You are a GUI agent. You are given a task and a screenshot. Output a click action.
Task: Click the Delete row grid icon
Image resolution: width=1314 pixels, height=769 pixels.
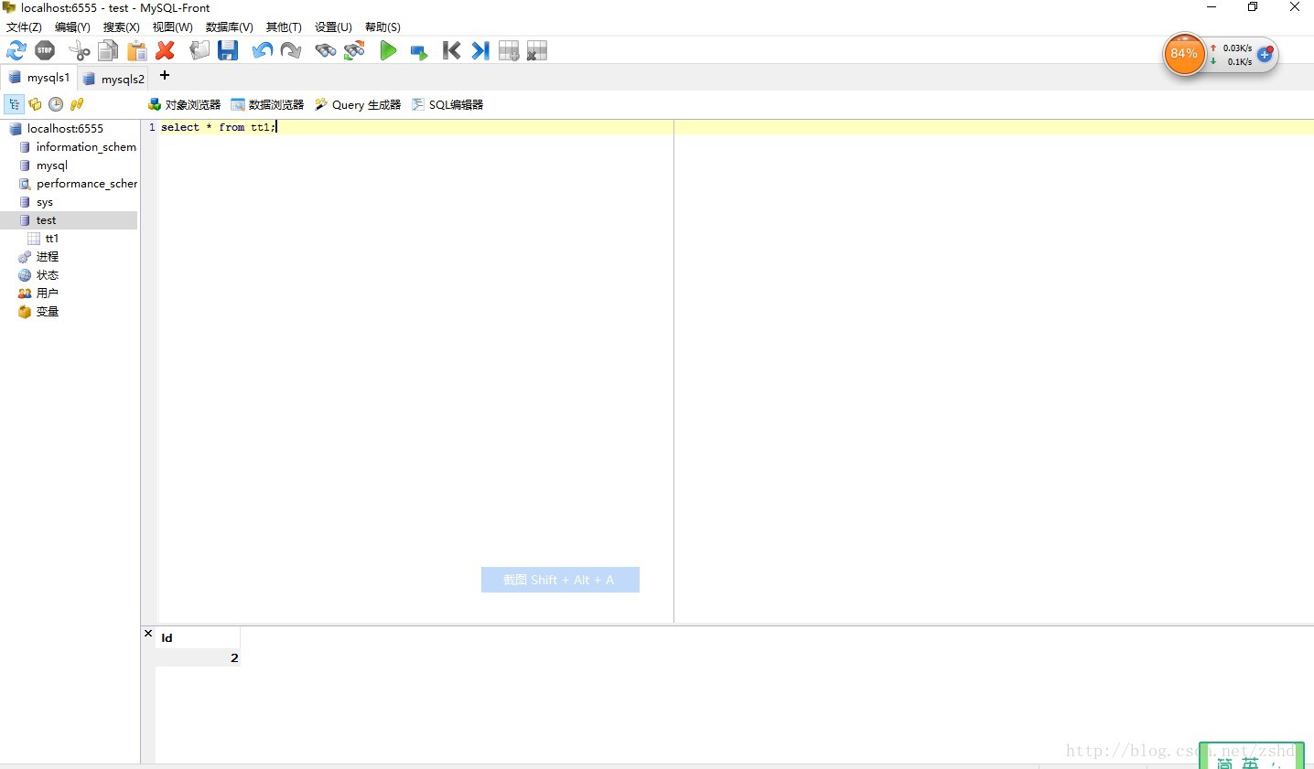coord(537,50)
